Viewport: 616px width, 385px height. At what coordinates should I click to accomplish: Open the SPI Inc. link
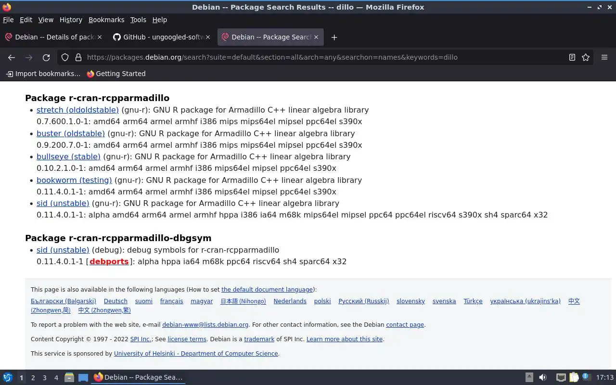(x=141, y=339)
